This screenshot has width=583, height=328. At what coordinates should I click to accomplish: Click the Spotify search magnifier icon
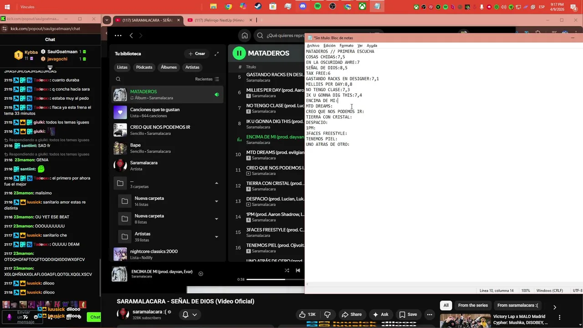260,36
